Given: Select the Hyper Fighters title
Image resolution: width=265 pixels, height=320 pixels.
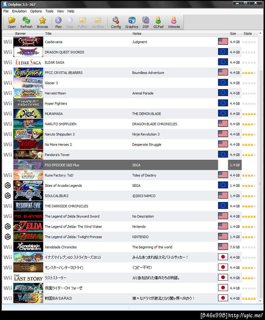Looking at the screenshot, I should 56,103.
